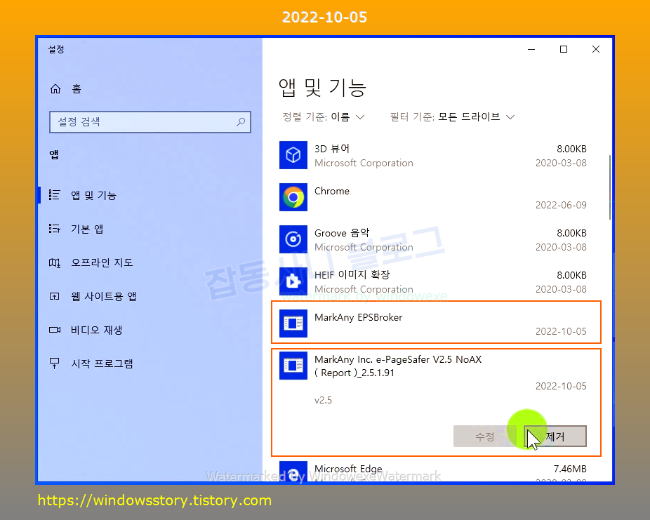Image resolution: width=650 pixels, height=520 pixels.
Task: Go to 홈 in settings
Action: (77, 88)
